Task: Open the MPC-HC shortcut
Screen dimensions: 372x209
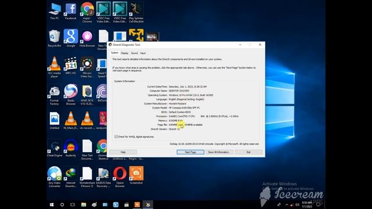Action: point(71,66)
